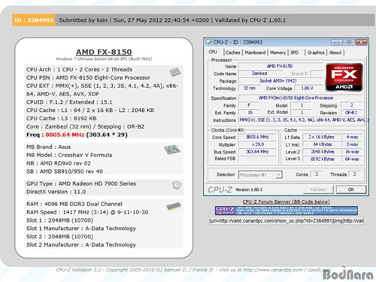Click 'CPU Cache : L3 : 8192 KB' text

click(62, 119)
